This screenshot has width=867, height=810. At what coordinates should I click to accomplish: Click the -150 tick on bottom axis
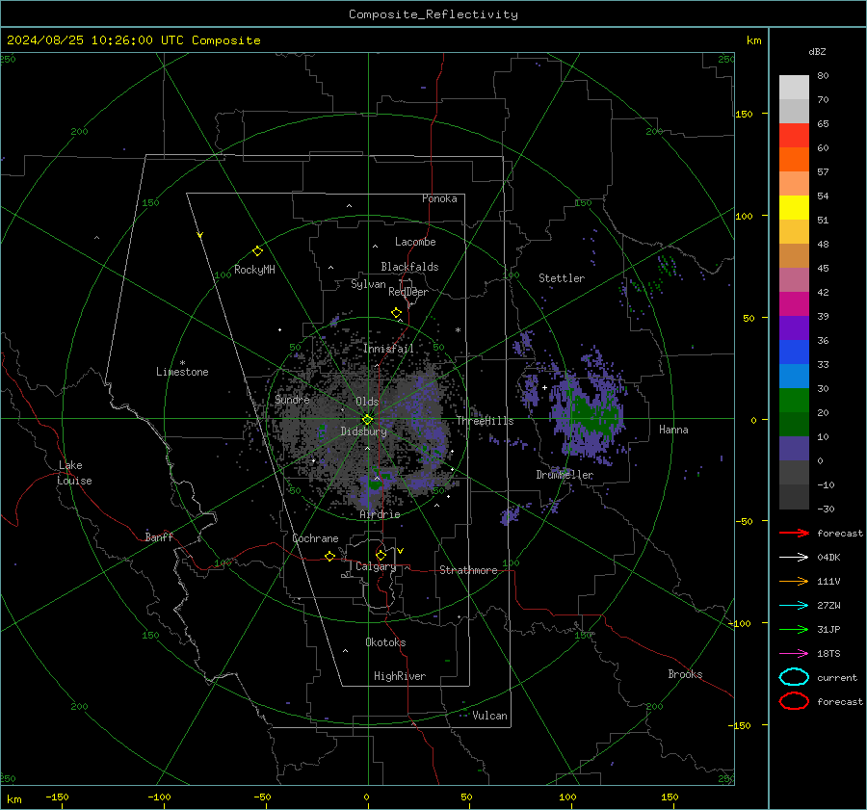click(x=57, y=797)
